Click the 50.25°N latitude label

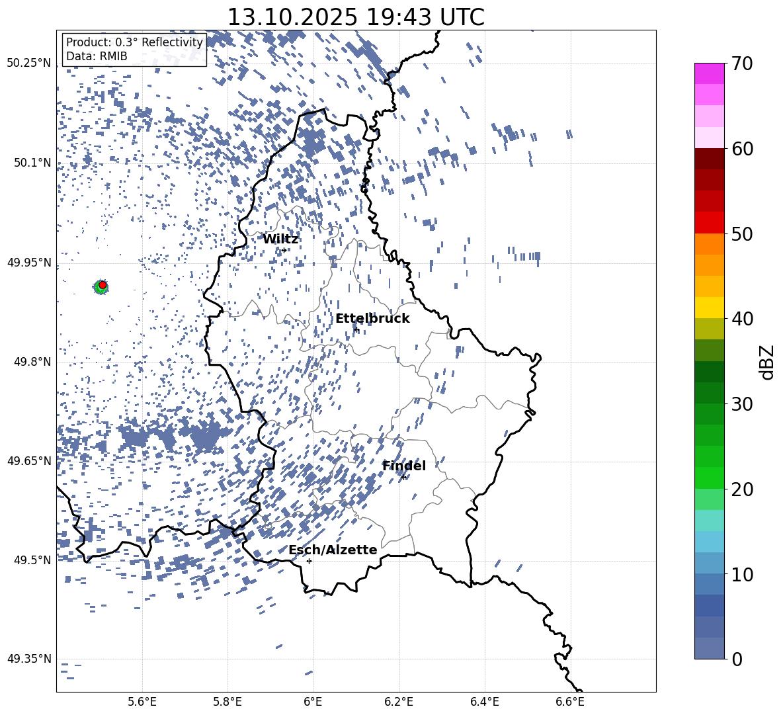pyautogui.click(x=29, y=63)
